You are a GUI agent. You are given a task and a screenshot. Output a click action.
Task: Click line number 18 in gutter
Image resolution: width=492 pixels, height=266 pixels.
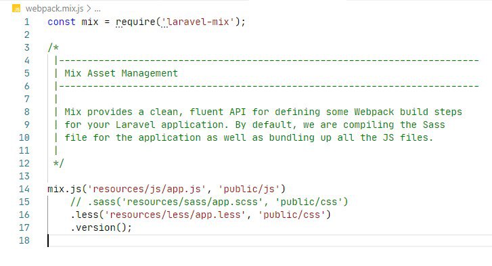pyautogui.click(x=24, y=240)
